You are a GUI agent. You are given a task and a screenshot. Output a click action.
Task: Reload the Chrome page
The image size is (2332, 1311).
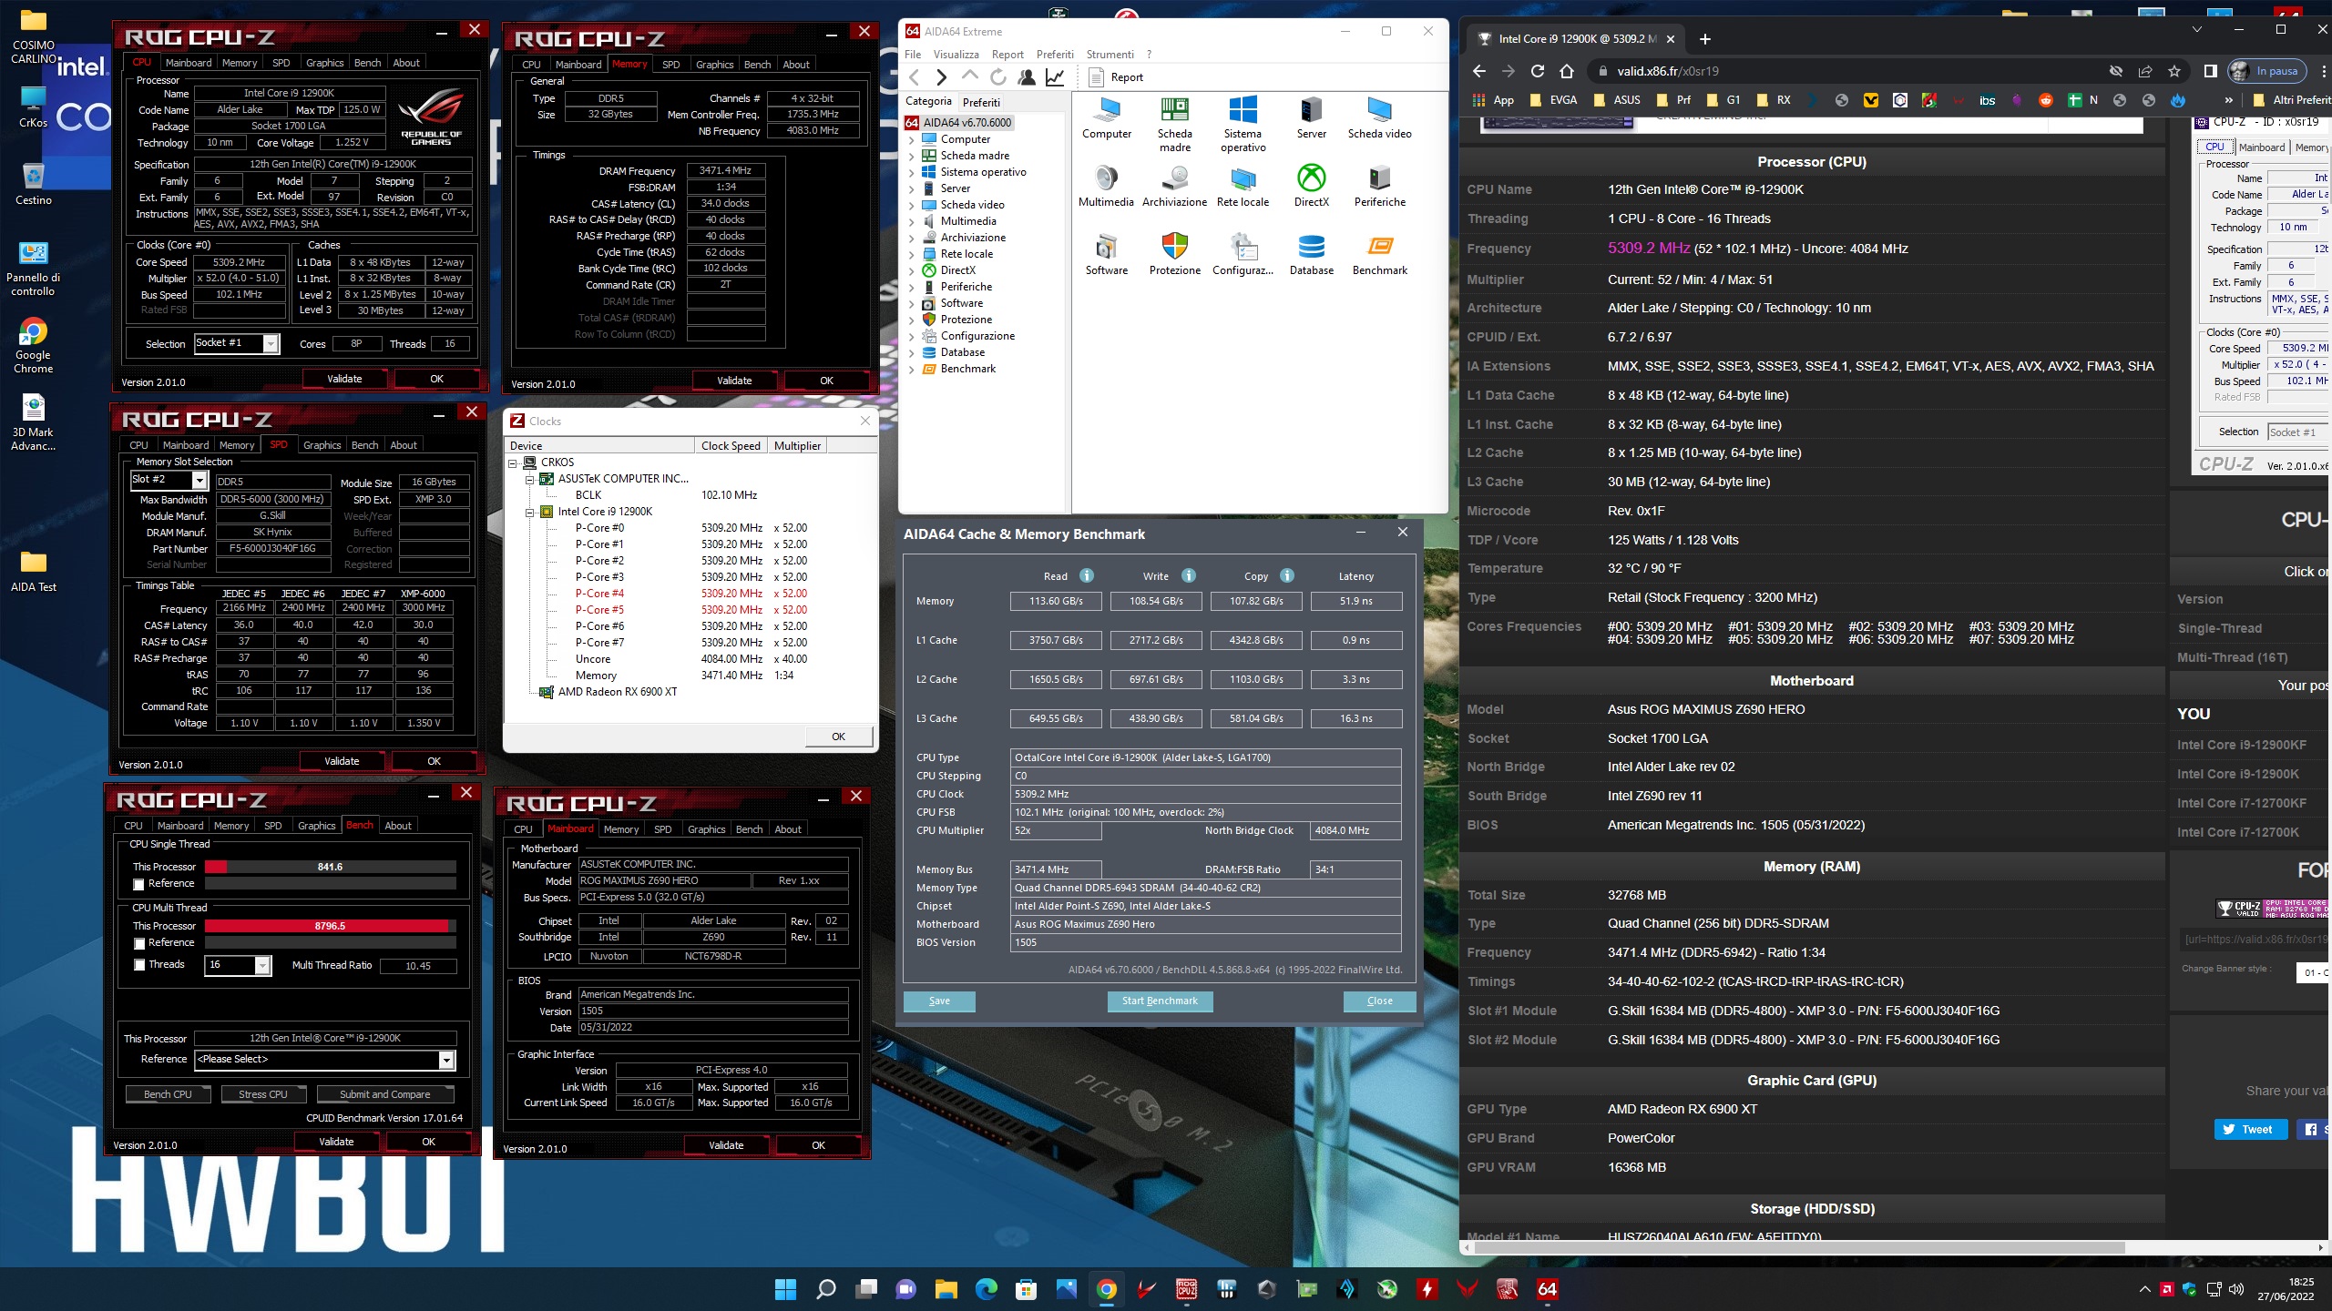point(1538,71)
